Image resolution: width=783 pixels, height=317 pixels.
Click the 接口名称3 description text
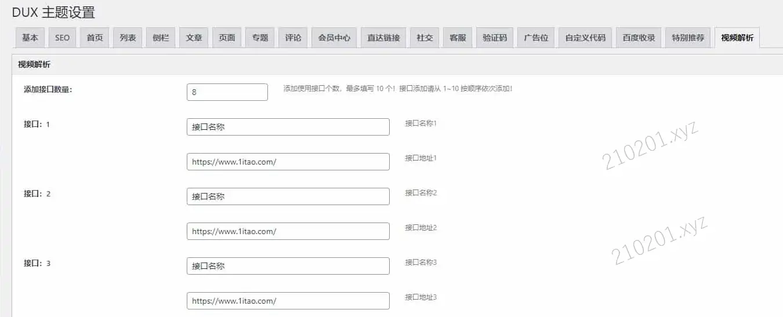420,263
